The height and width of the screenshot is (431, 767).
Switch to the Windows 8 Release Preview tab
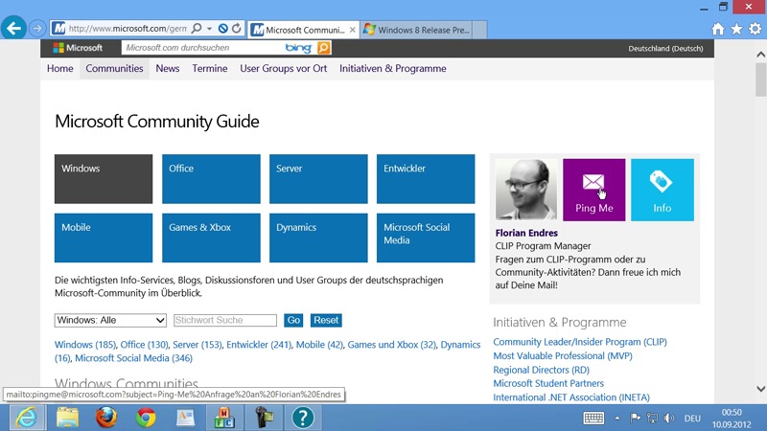416,30
